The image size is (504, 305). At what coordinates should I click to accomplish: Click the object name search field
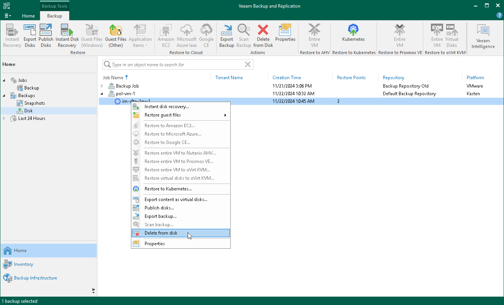coord(177,65)
